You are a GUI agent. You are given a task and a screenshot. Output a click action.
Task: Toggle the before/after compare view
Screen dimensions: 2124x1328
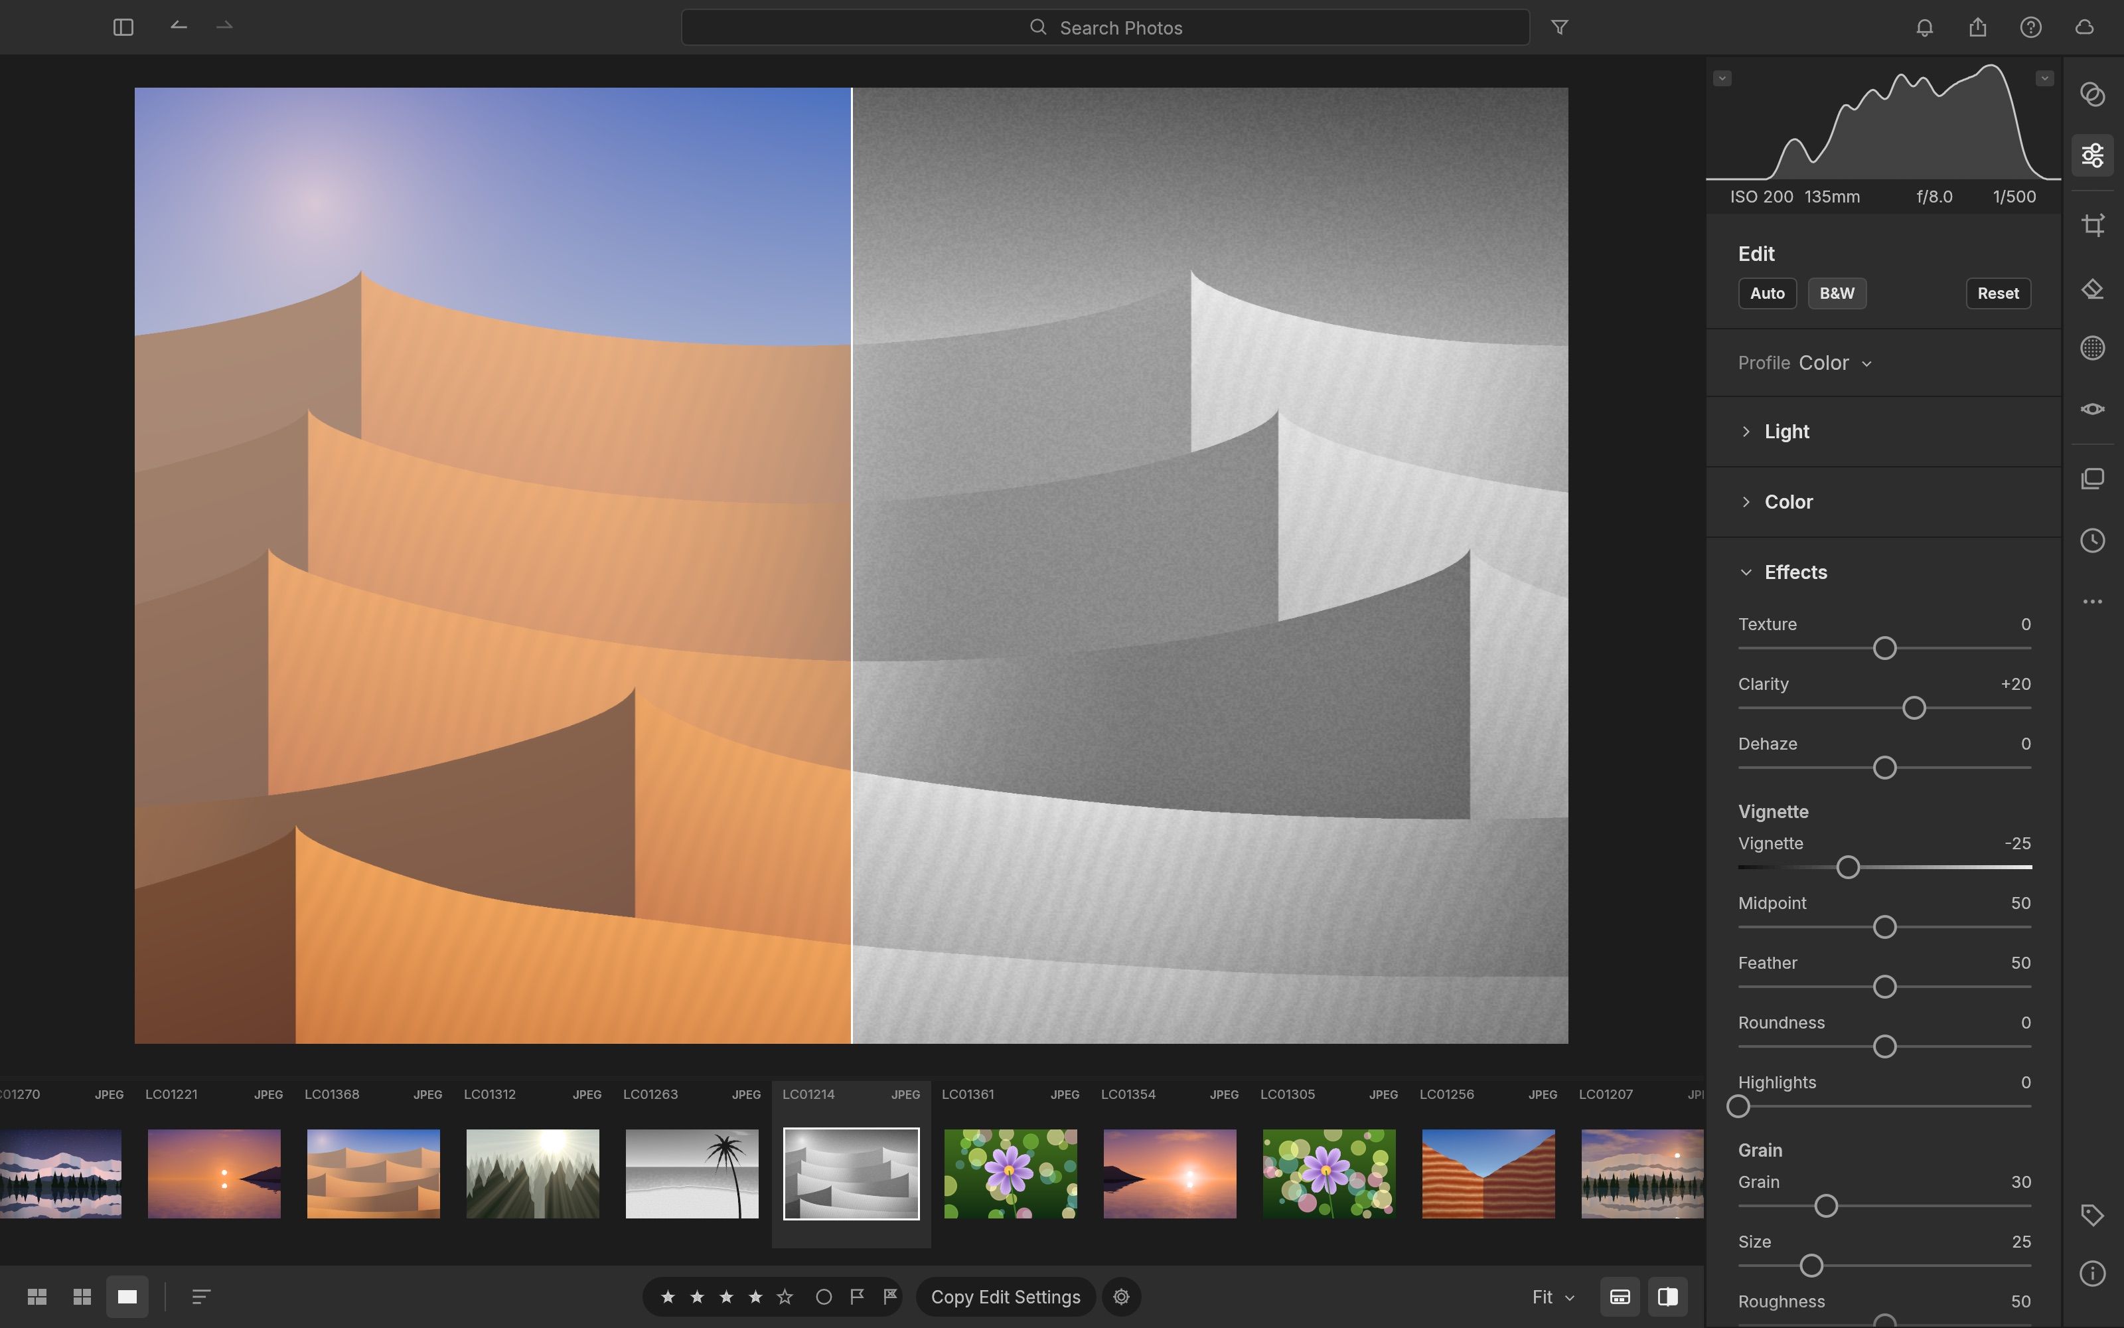[1667, 1296]
